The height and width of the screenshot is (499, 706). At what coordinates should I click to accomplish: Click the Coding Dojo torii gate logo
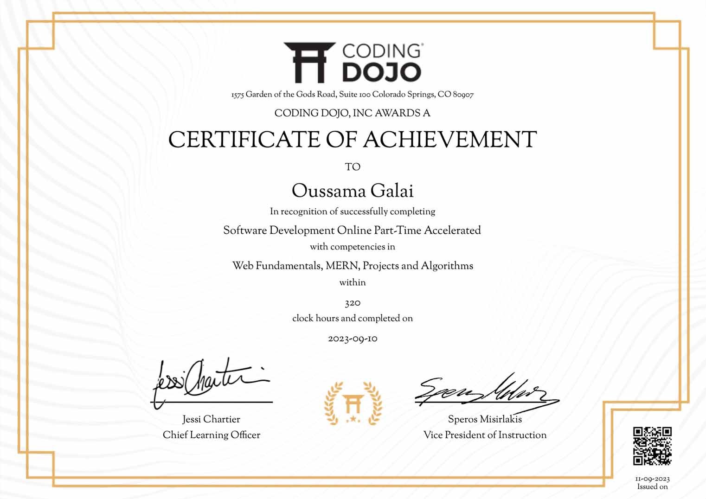pos(309,63)
